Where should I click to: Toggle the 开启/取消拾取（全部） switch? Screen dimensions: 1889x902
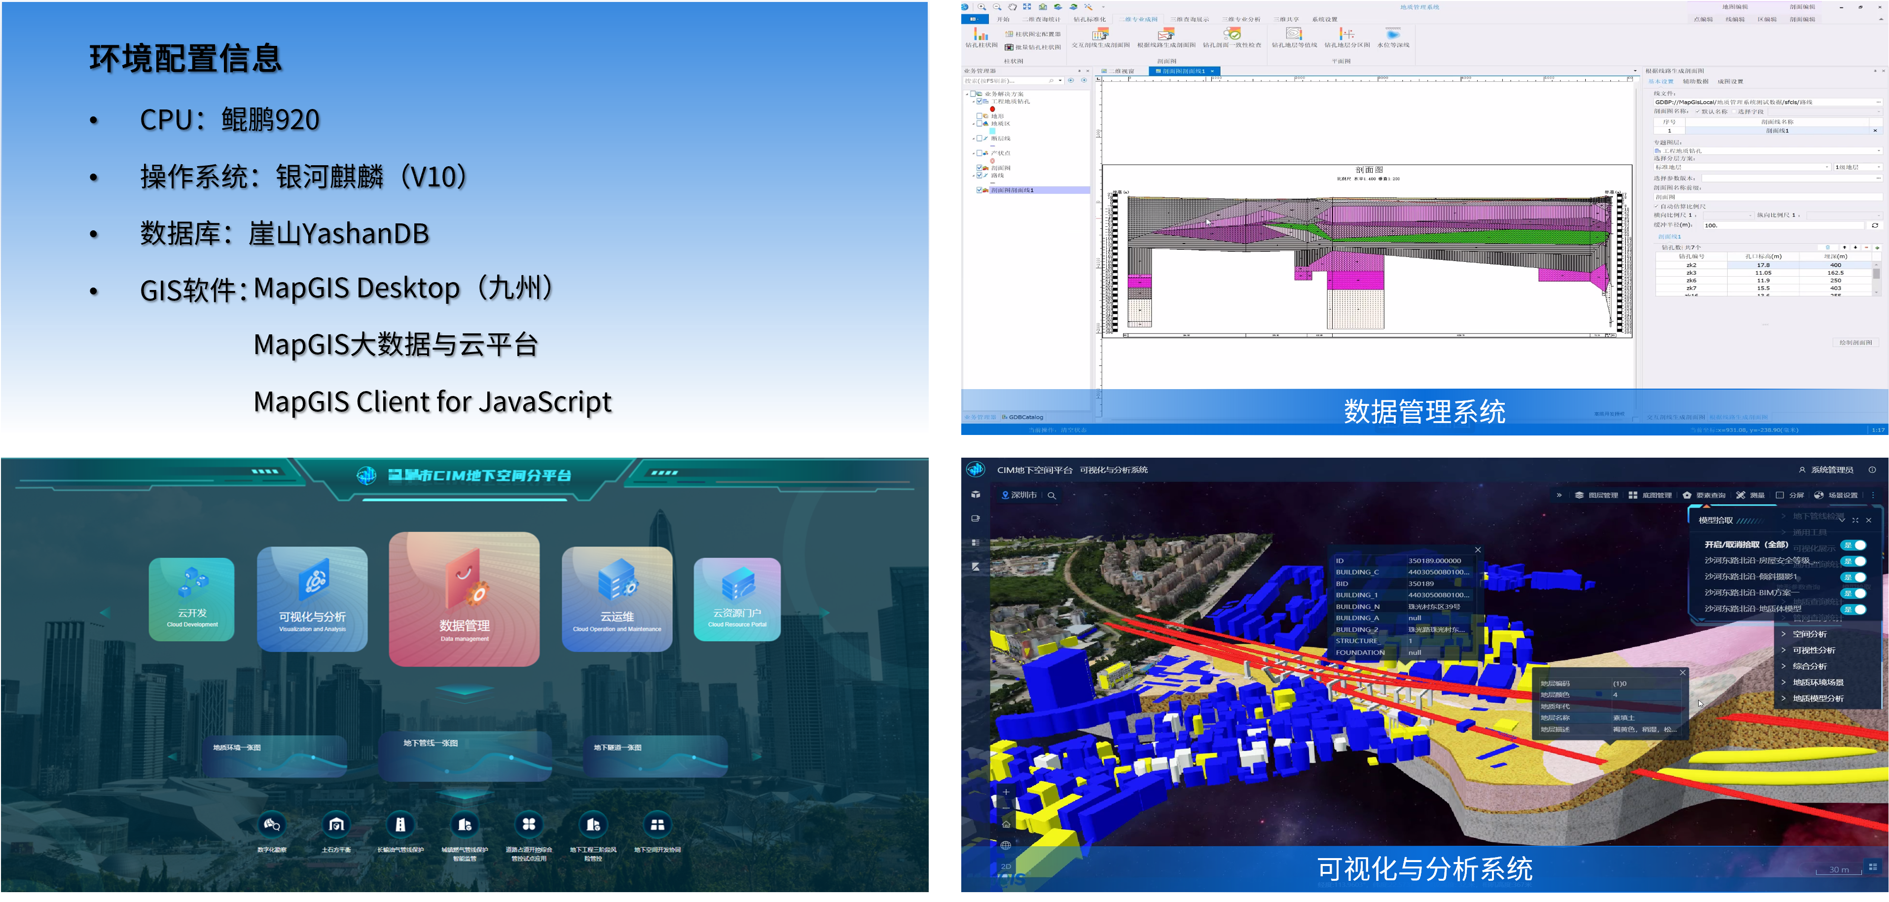1853,545
